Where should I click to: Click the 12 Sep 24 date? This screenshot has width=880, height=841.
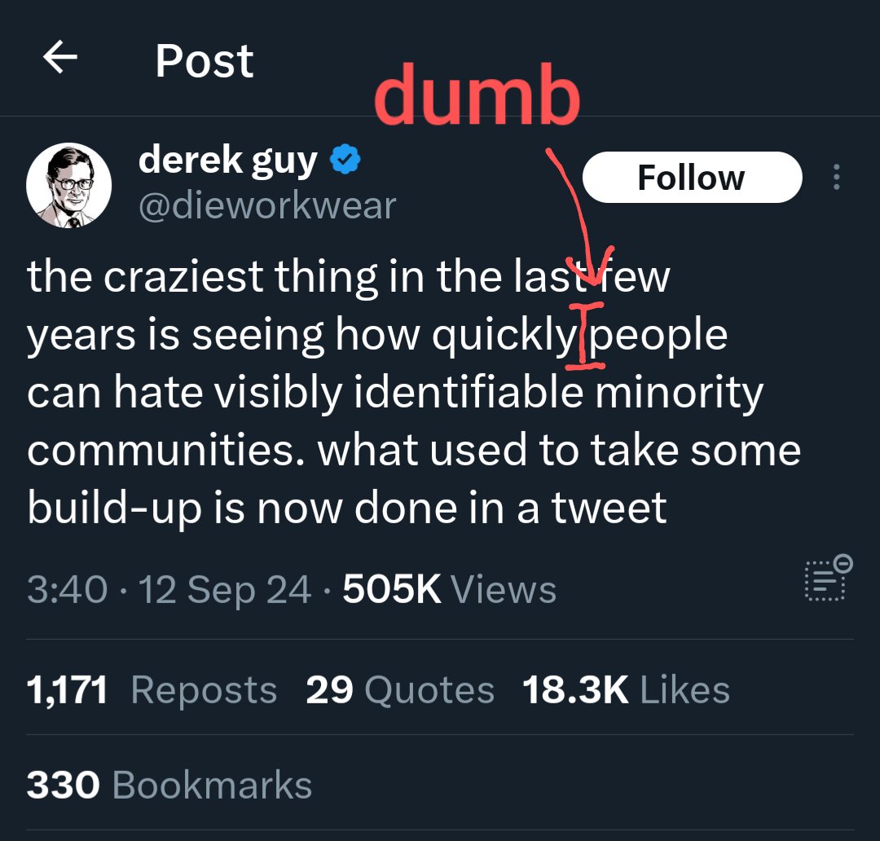(x=225, y=590)
